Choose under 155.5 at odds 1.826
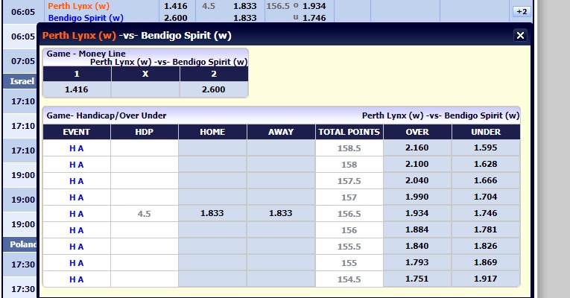570x298 pixels. pos(486,246)
